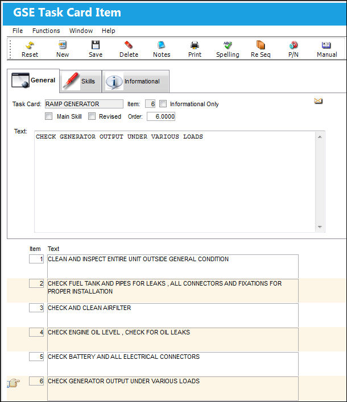This screenshot has width=347, height=402.
Task: Click the text box scroll down arrow
Action: pyautogui.click(x=320, y=227)
